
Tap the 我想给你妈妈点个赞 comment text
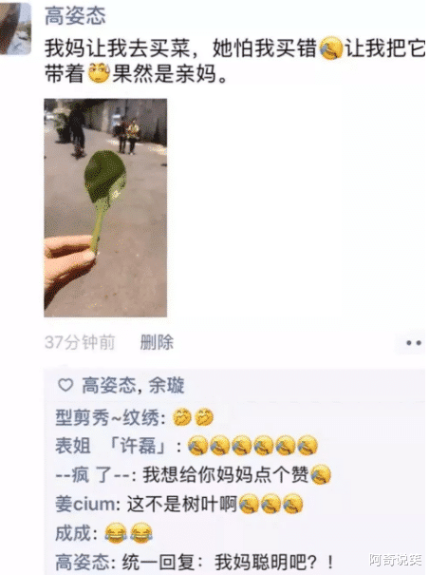[225, 475]
